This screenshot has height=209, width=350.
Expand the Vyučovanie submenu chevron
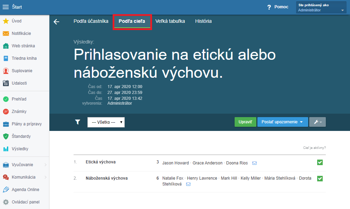46,165
